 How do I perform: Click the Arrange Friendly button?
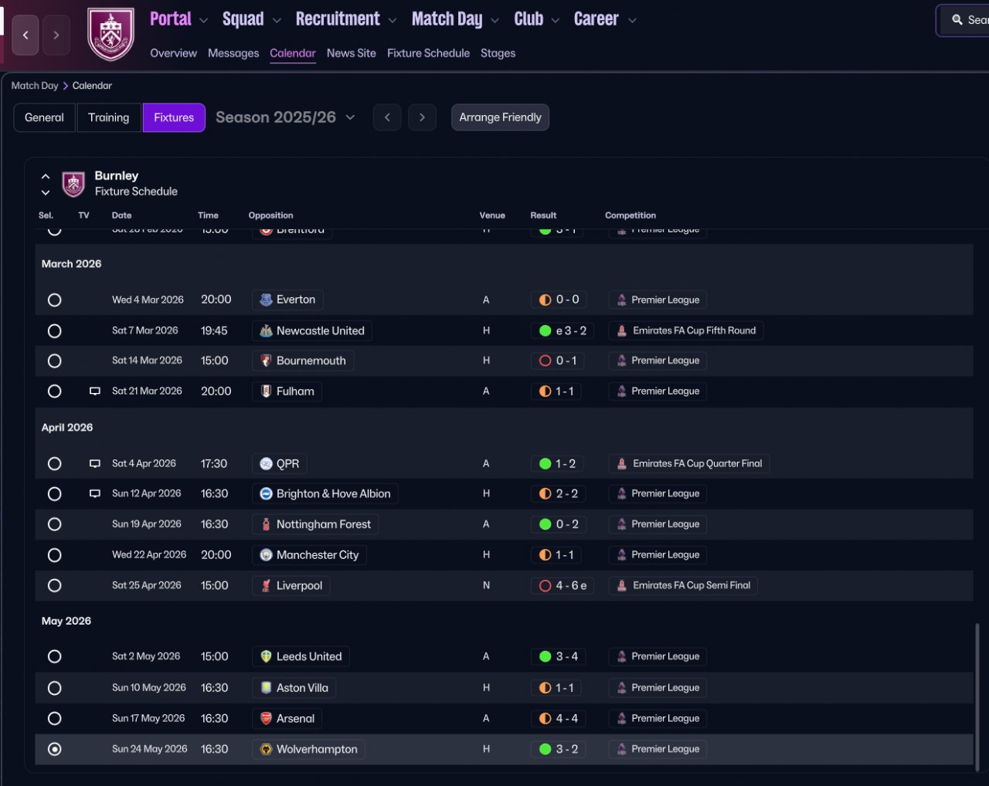coord(500,117)
